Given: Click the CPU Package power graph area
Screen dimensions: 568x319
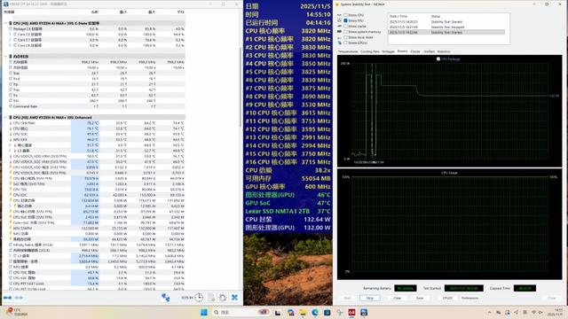Looking at the screenshot, I should point(450,111).
